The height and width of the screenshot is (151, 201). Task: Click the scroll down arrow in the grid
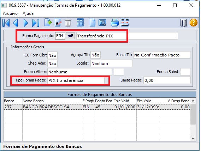tap(193, 138)
